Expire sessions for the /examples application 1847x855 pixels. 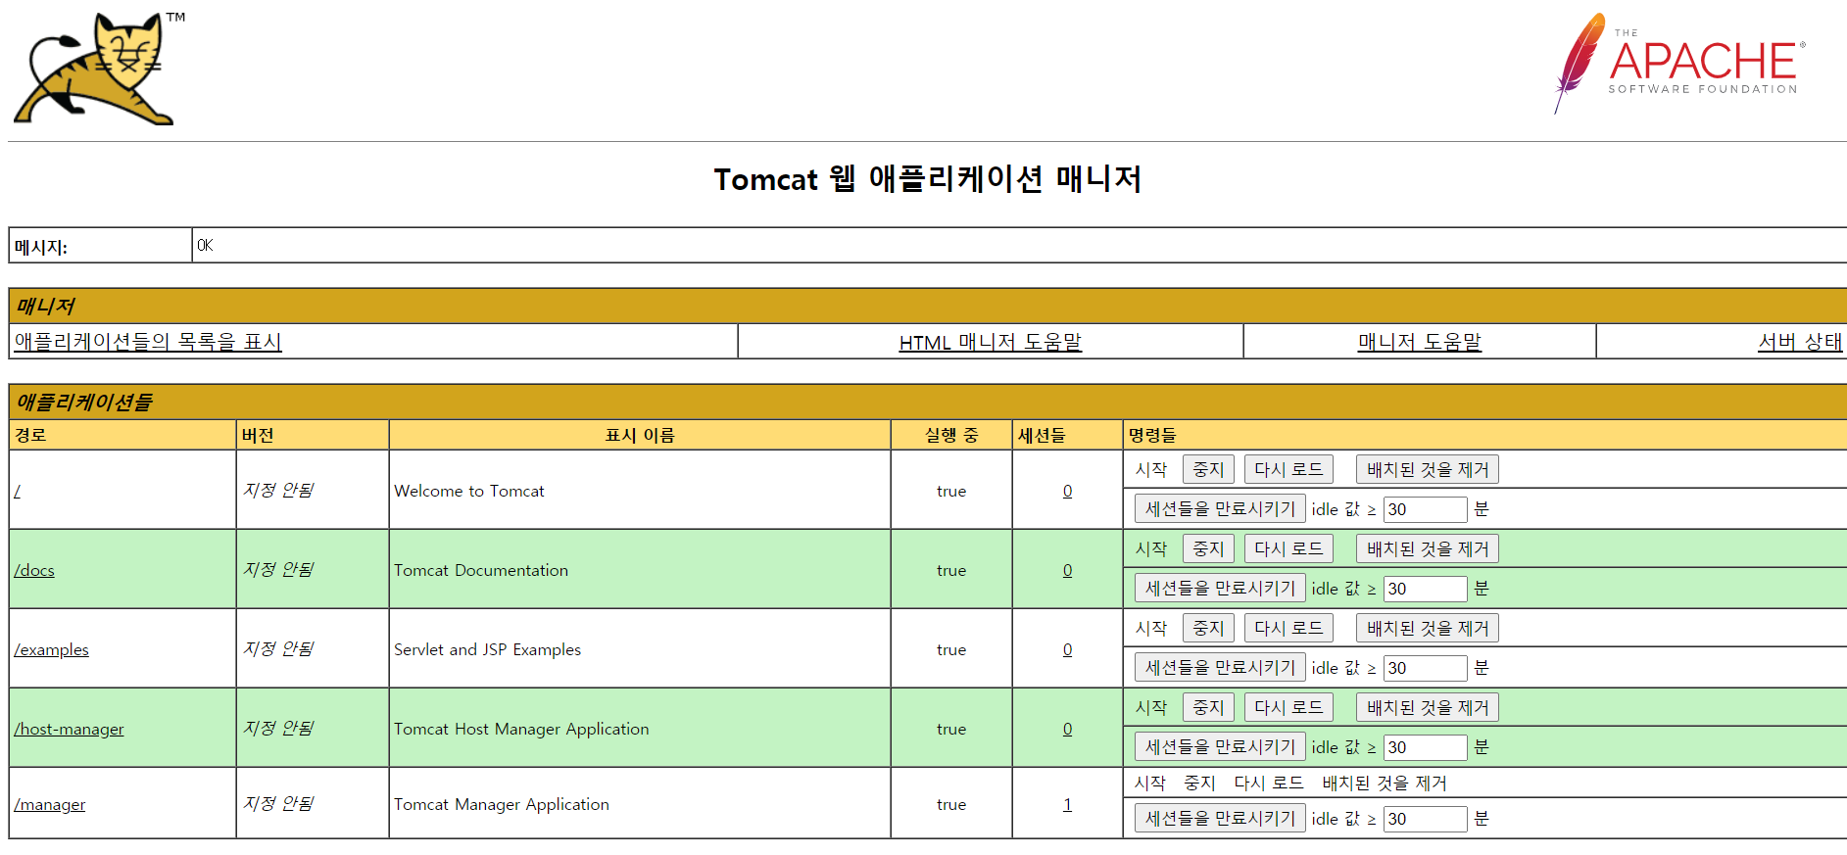pos(1220,668)
